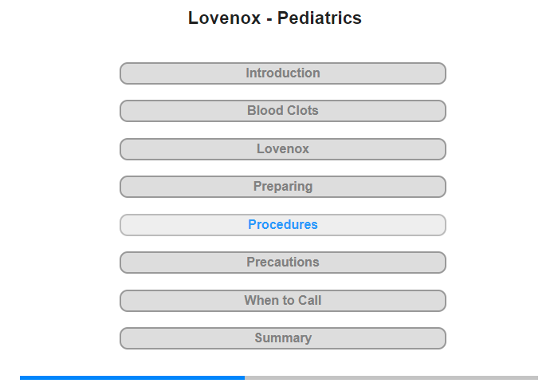Jump to the Precautions section
Screen dimensions: 558x383
282,263
